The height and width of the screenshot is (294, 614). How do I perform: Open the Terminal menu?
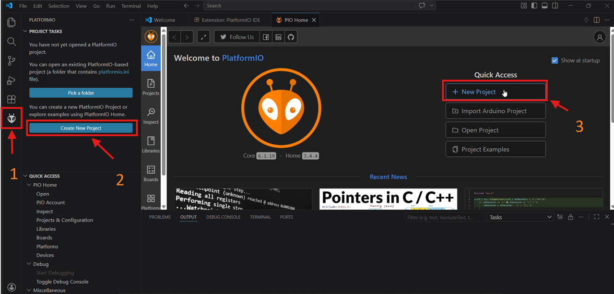click(x=131, y=6)
